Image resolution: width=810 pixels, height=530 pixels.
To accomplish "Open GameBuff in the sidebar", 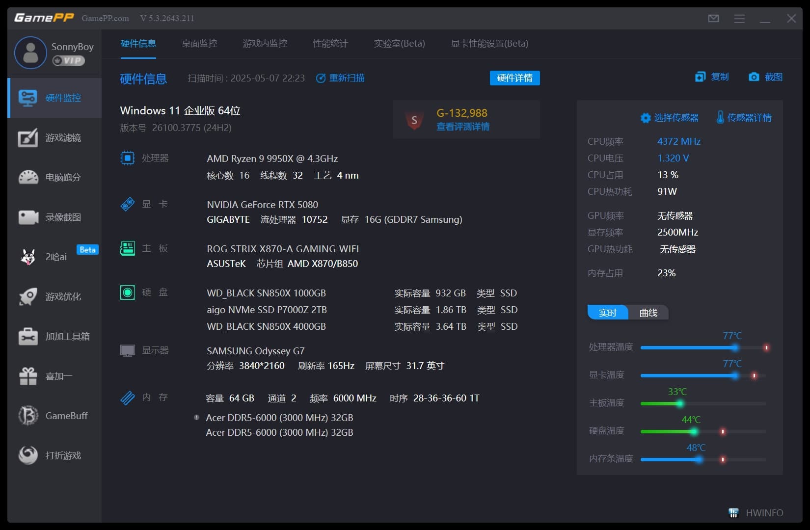I will pos(54,416).
